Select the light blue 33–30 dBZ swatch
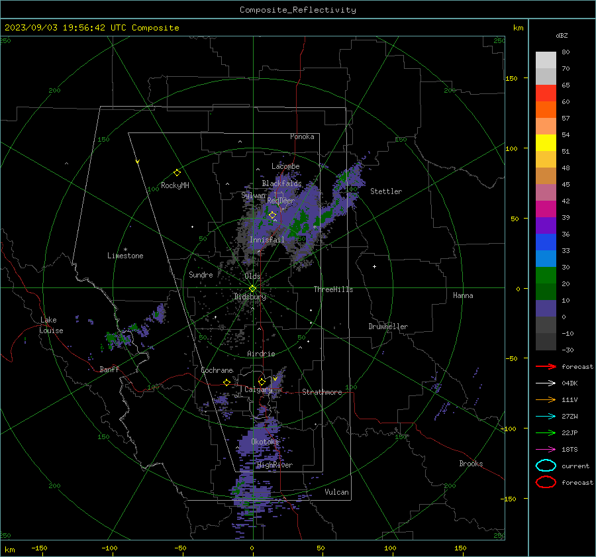This screenshot has height=557, width=596. pyautogui.click(x=546, y=258)
